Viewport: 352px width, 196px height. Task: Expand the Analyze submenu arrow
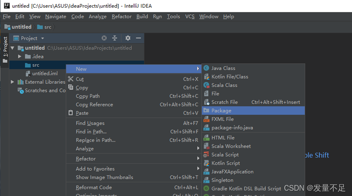198,148
